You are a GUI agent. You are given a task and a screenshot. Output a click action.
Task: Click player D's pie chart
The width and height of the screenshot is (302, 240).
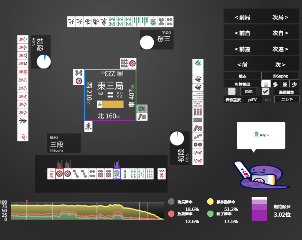147,42
